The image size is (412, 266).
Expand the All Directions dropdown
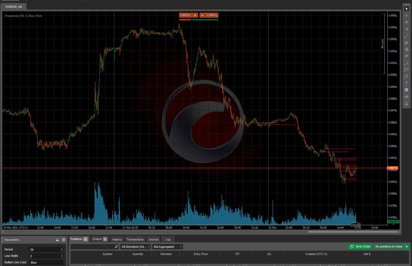[136, 247]
